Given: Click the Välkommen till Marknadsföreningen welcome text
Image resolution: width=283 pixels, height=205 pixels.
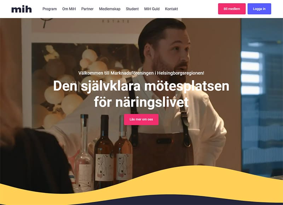Looking at the screenshot, I should (x=141, y=73).
